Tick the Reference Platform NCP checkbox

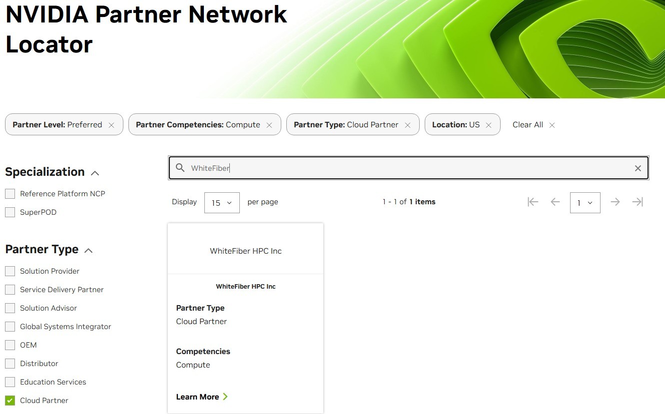point(10,194)
